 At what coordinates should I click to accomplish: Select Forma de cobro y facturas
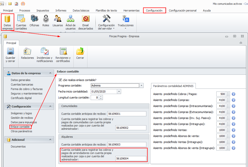pyautogui.click(x=26, y=89)
